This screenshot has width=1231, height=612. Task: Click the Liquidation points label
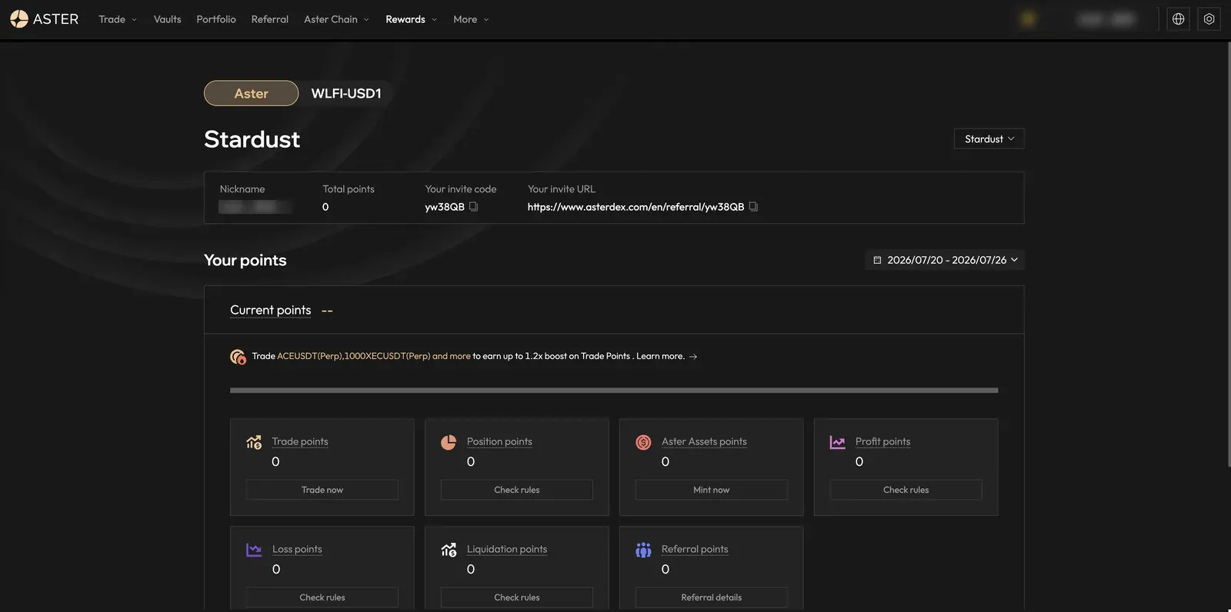pyautogui.click(x=507, y=550)
